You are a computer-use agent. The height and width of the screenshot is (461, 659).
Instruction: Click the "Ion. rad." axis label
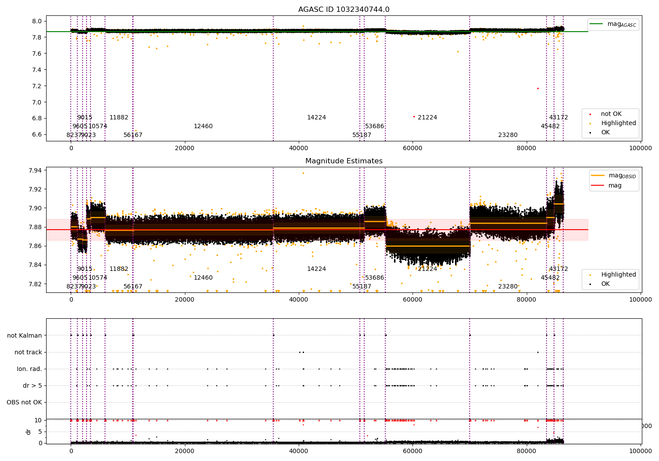pos(29,369)
